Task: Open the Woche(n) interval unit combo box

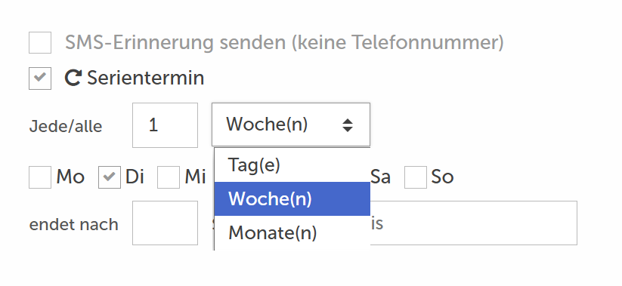Action: tap(291, 125)
